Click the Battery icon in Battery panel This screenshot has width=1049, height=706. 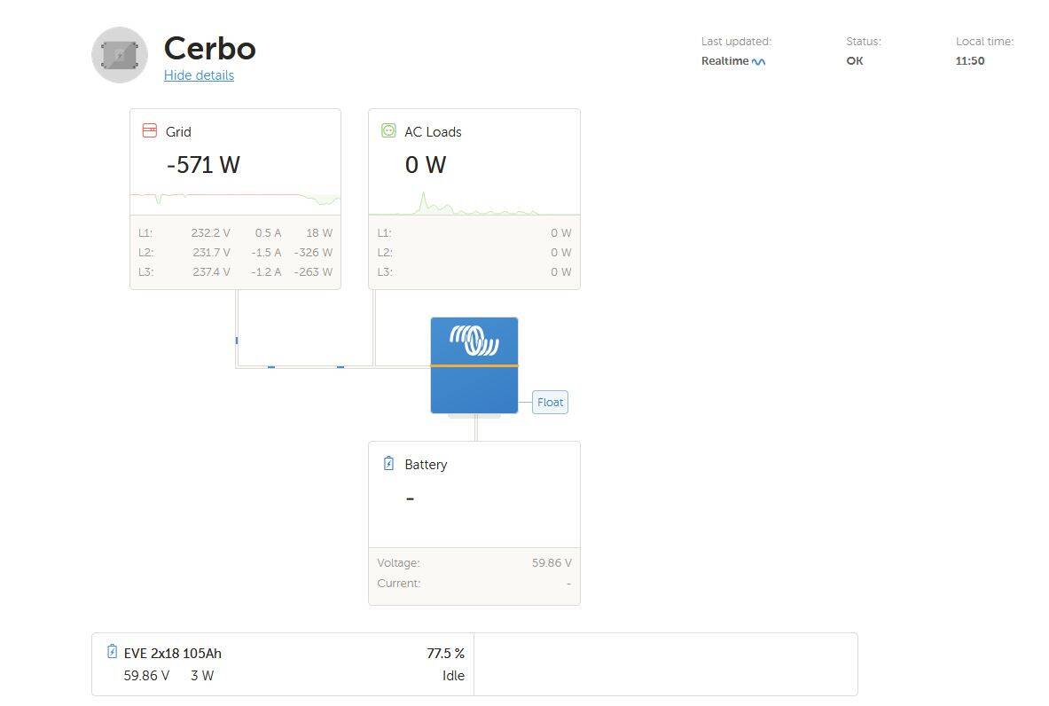[388, 463]
